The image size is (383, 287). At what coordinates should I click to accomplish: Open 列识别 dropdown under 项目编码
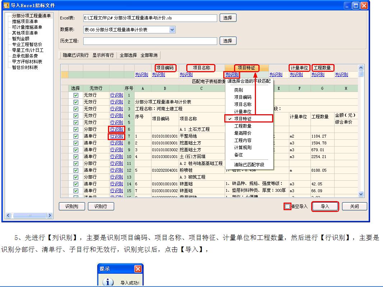tap(158, 75)
